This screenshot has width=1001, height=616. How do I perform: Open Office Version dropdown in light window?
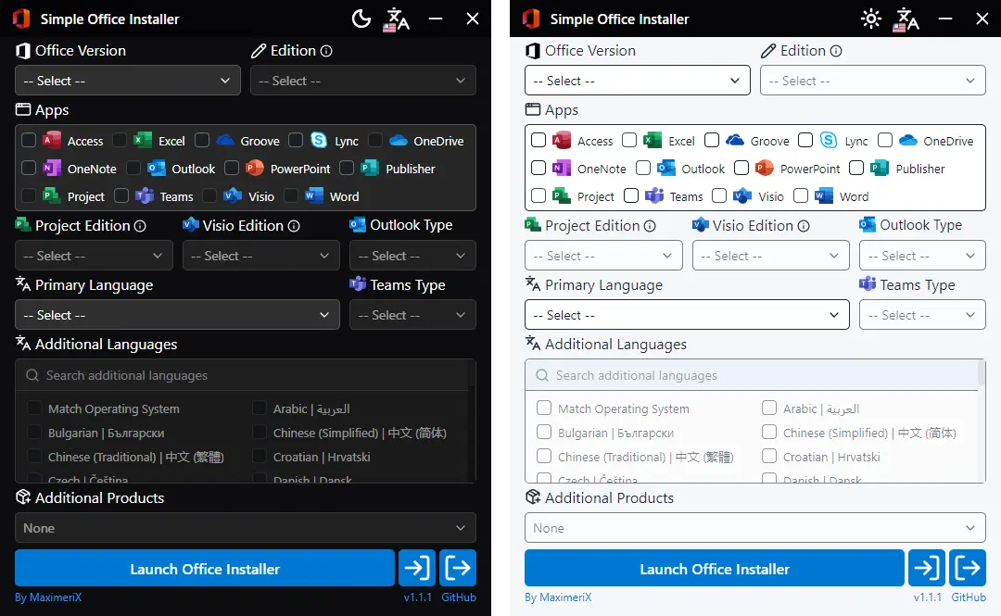(637, 81)
